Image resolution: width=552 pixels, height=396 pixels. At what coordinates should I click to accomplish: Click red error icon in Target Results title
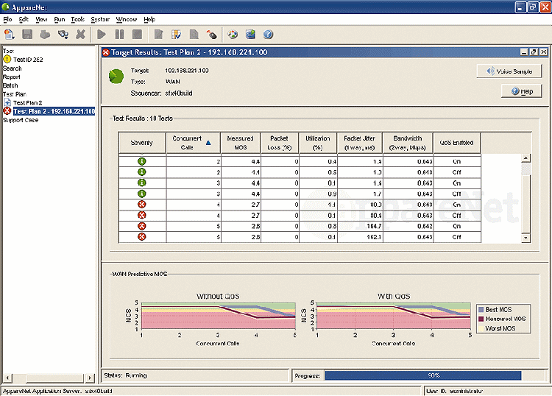point(106,52)
